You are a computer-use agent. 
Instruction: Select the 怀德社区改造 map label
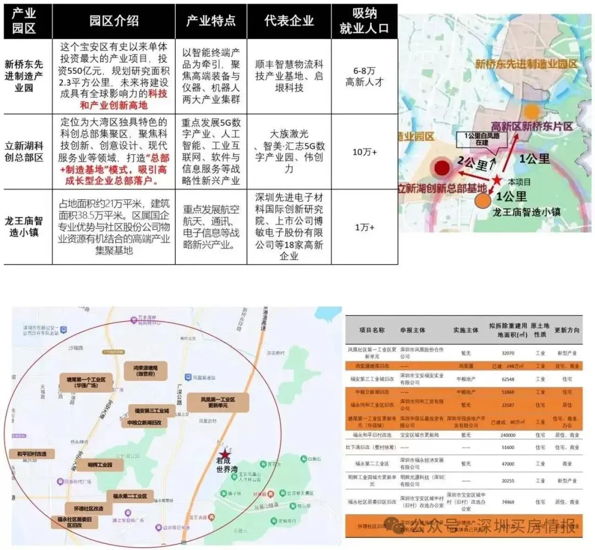[88, 509]
